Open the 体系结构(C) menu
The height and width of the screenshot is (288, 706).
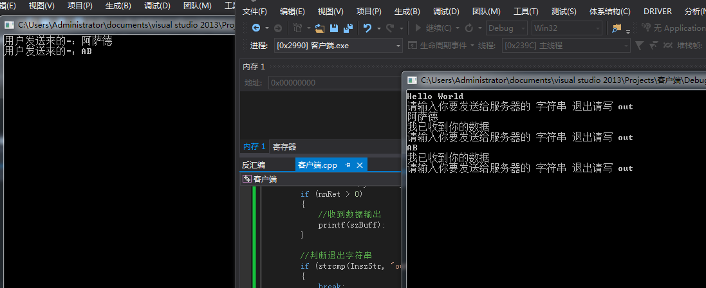[x=609, y=12]
